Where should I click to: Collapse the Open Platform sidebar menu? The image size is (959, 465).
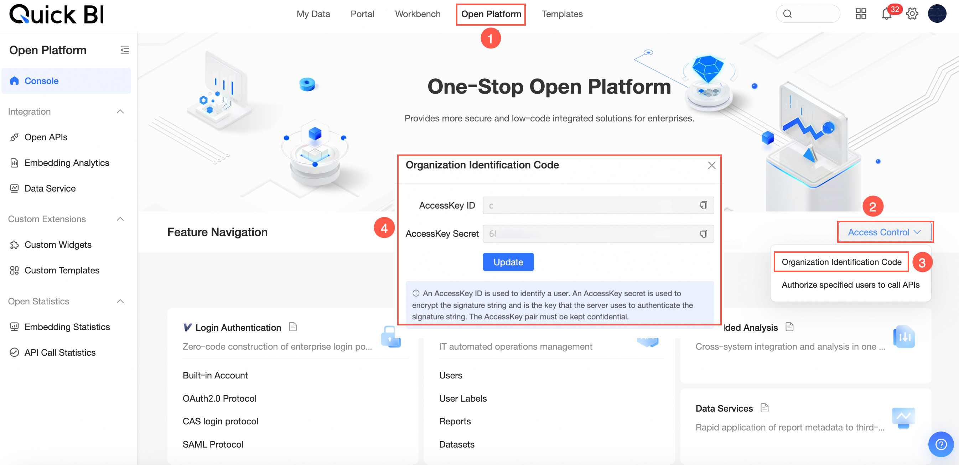click(125, 50)
